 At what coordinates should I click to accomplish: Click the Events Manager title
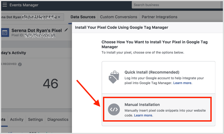[24, 5]
